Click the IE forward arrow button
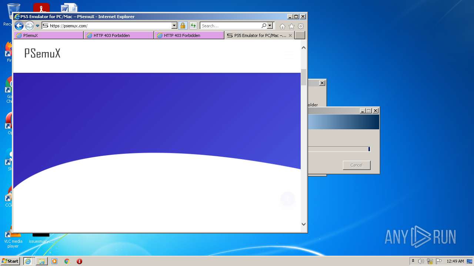The image size is (474, 266). [x=29, y=26]
